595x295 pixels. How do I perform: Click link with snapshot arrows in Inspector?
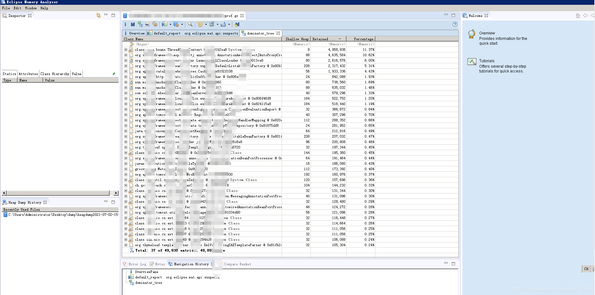pyautogui.click(x=98, y=15)
